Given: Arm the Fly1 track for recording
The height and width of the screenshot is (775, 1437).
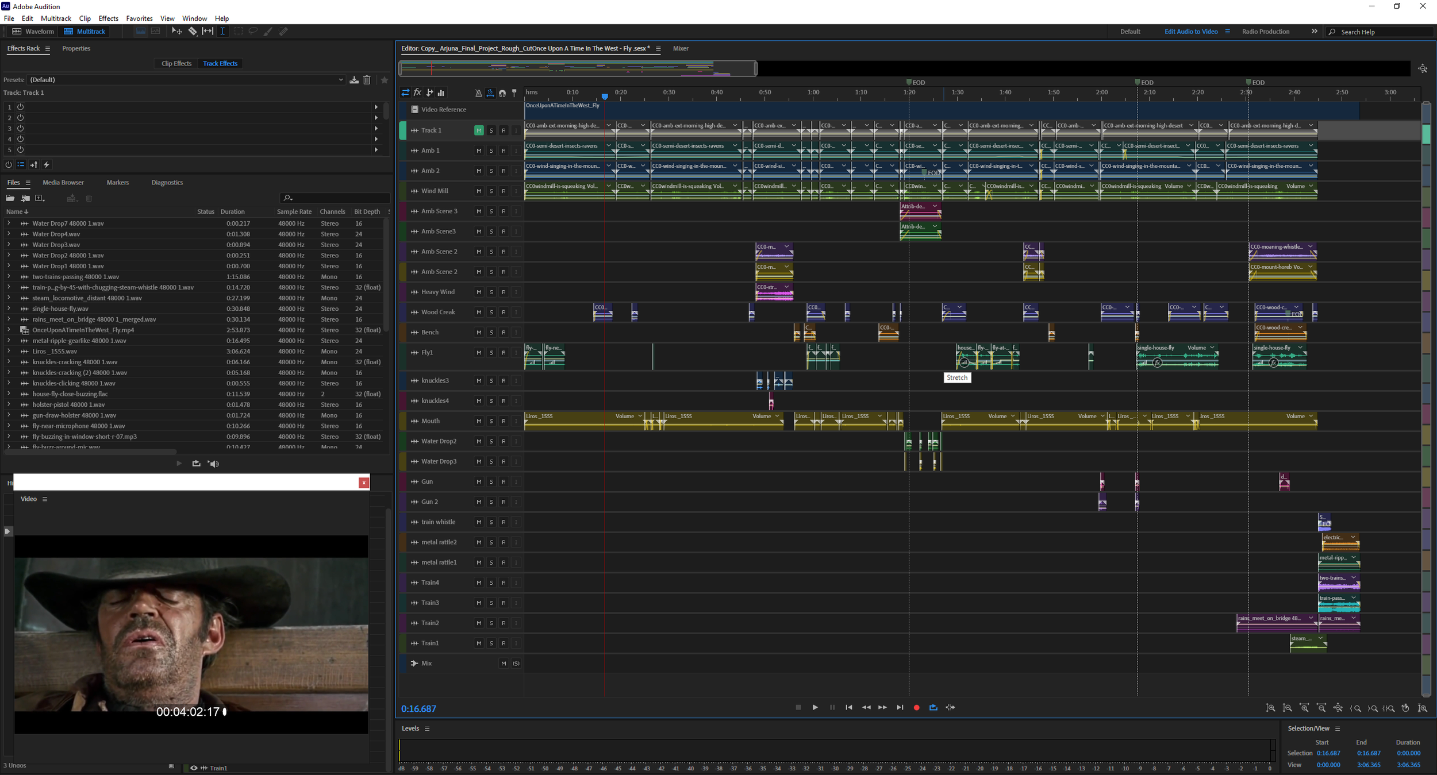Looking at the screenshot, I should click(504, 353).
